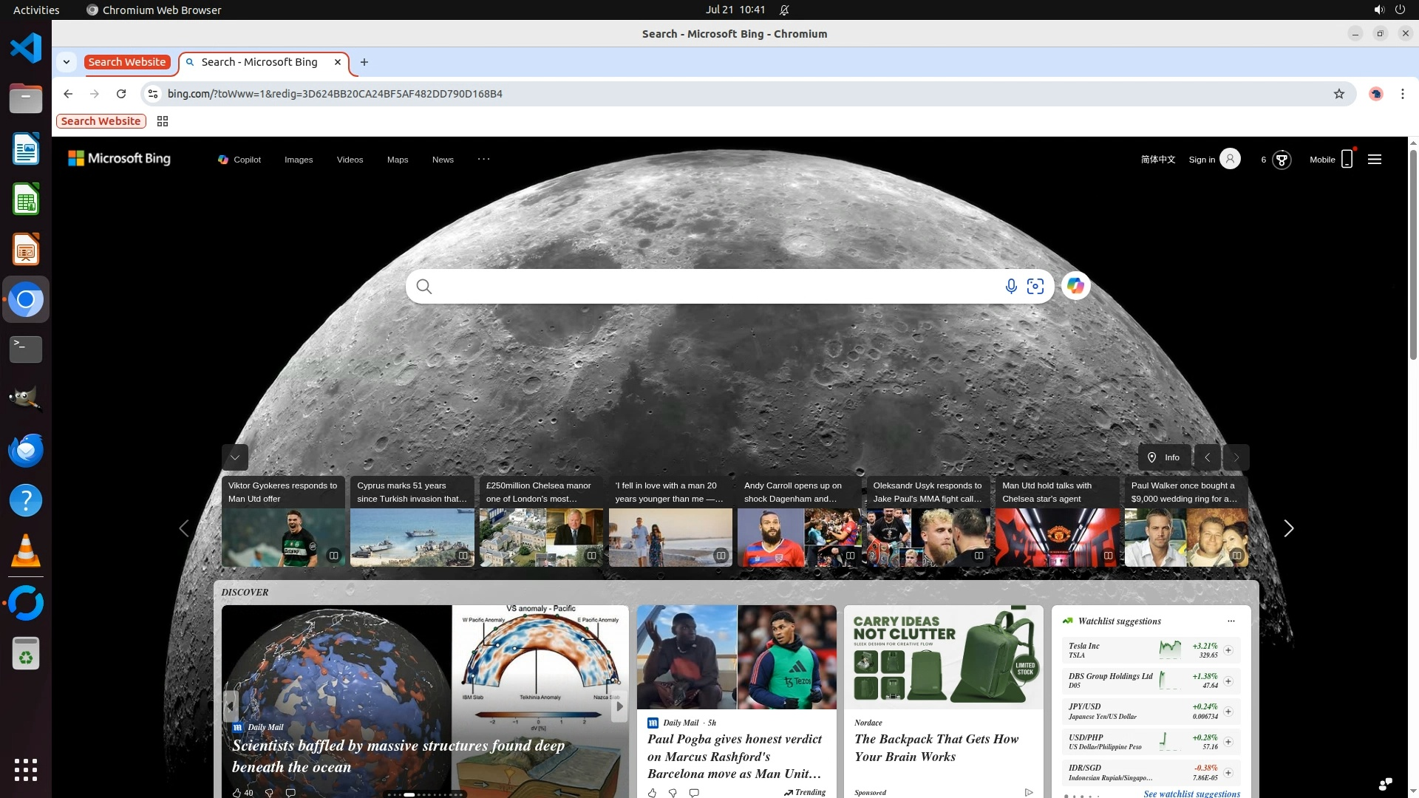Open the News menu item
This screenshot has height=798, width=1419.
click(443, 160)
